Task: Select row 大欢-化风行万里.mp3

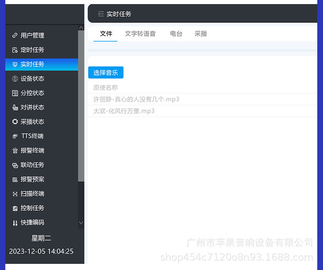Action: coord(202,111)
